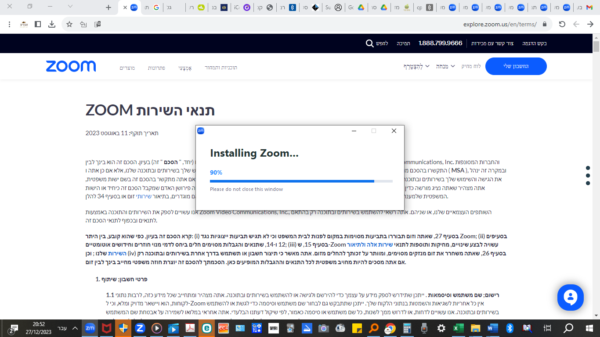600x337 pixels.
Task: Close the active Zoom terms tab
Action: tap(125, 7)
